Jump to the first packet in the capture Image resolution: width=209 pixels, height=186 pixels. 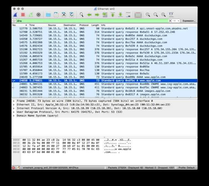[113, 15]
